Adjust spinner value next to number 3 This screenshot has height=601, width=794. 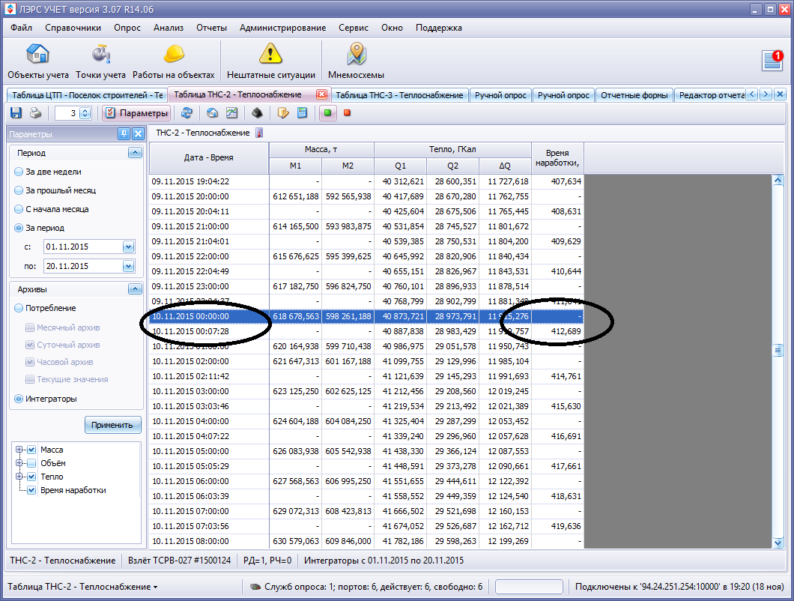(85, 113)
